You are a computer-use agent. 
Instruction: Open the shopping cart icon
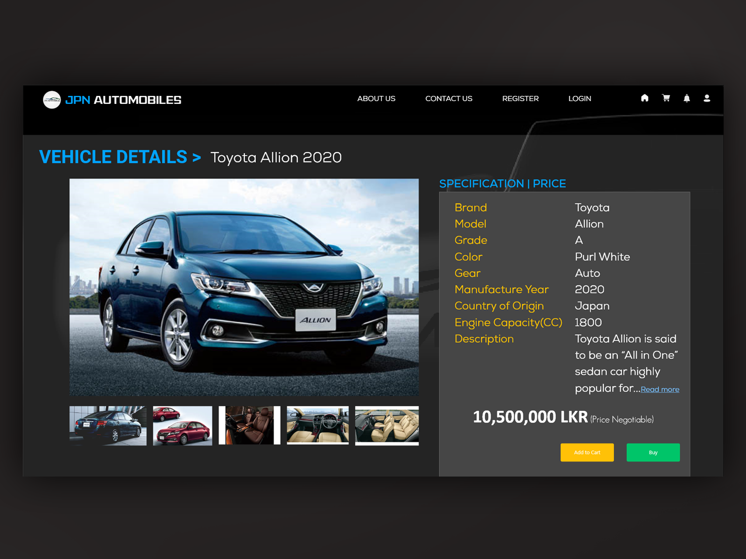point(666,98)
